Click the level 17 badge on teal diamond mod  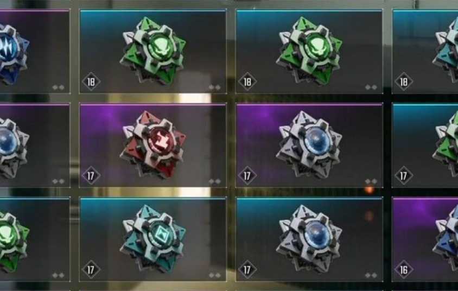pyautogui.click(x=91, y=270)
